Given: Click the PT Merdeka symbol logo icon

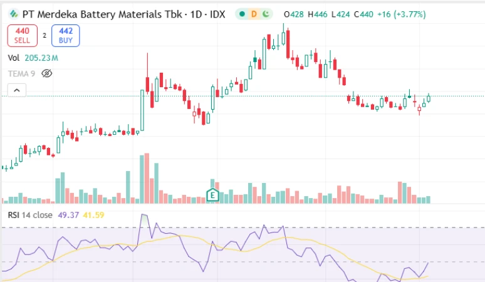Looking at the screenshot, I should tap(13, 14).
